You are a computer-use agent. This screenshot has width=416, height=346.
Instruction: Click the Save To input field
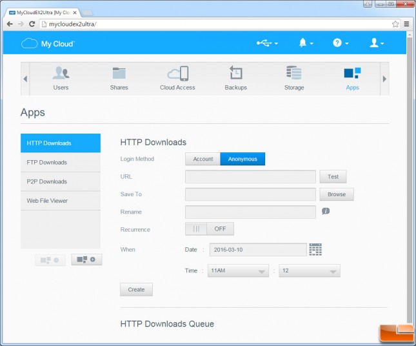(250, 194)
